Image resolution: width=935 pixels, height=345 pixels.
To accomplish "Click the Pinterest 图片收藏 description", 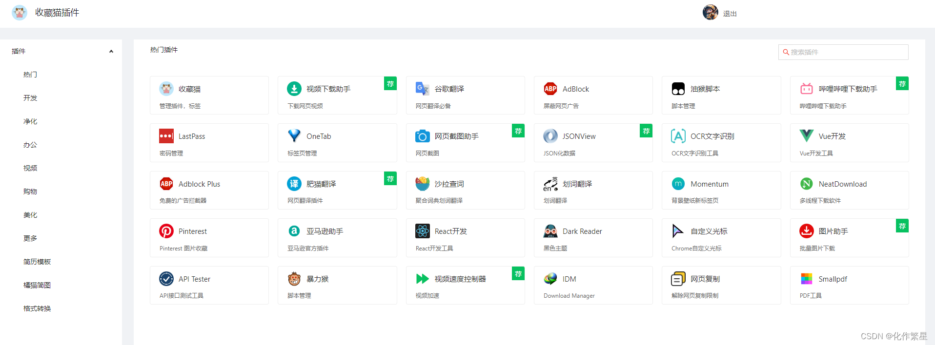I will click(x=183, y=248).
